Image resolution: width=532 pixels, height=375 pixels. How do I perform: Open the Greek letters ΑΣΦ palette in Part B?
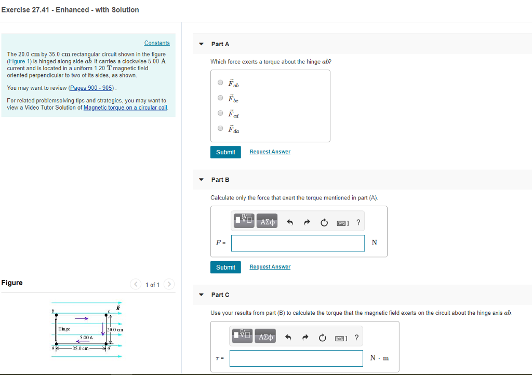[x=266, y=221]
